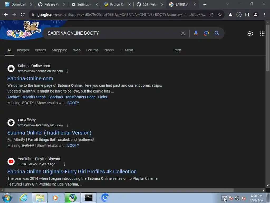Open the Sabrina-Online.com result title
The image size is (270, 203).
pos(30,79)
